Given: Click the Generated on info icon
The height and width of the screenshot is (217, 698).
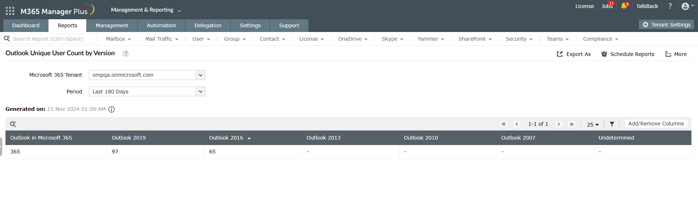Looking at the screenshot, I should (112, 109).
